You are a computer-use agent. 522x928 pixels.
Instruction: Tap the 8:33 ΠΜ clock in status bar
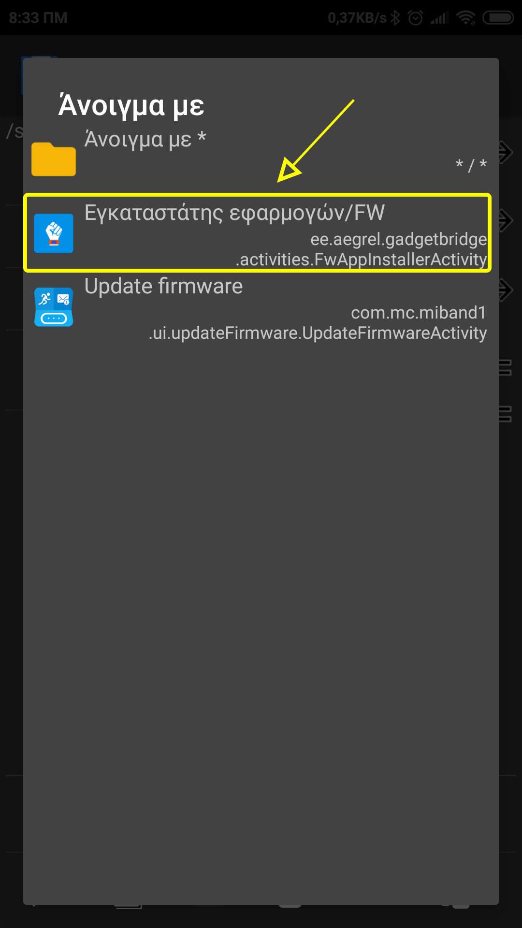pyautogui.click(x=38, y=18)
